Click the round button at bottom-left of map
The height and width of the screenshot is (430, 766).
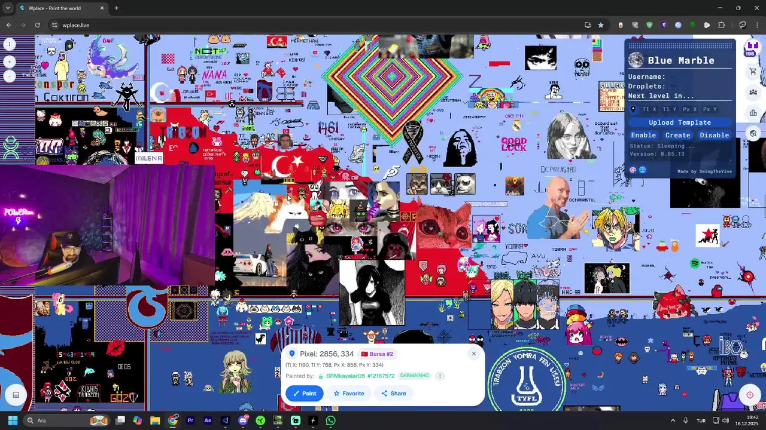pos(16,395)
